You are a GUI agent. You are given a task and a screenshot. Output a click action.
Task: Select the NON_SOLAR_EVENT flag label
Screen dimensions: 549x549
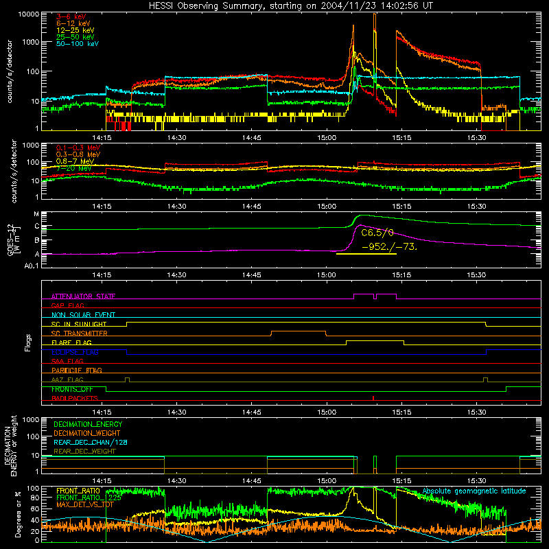83,315
